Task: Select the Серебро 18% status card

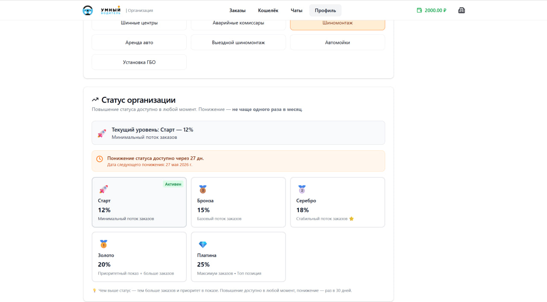Action: click(x=338, y=202)
